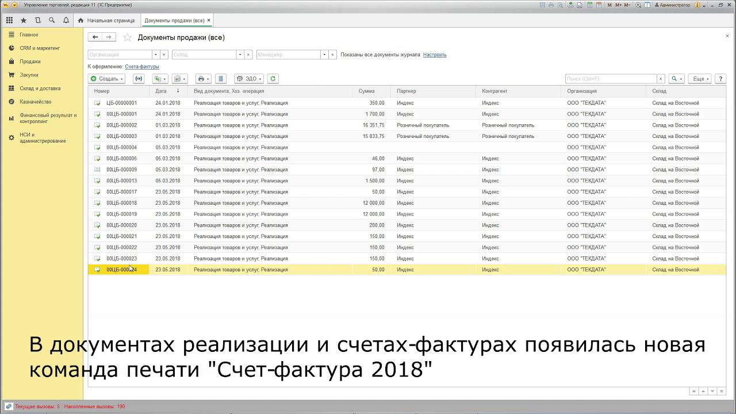Viewport: 736px width, 414px height.
Task: Refresh the list with green arrow
Action: 273,79
